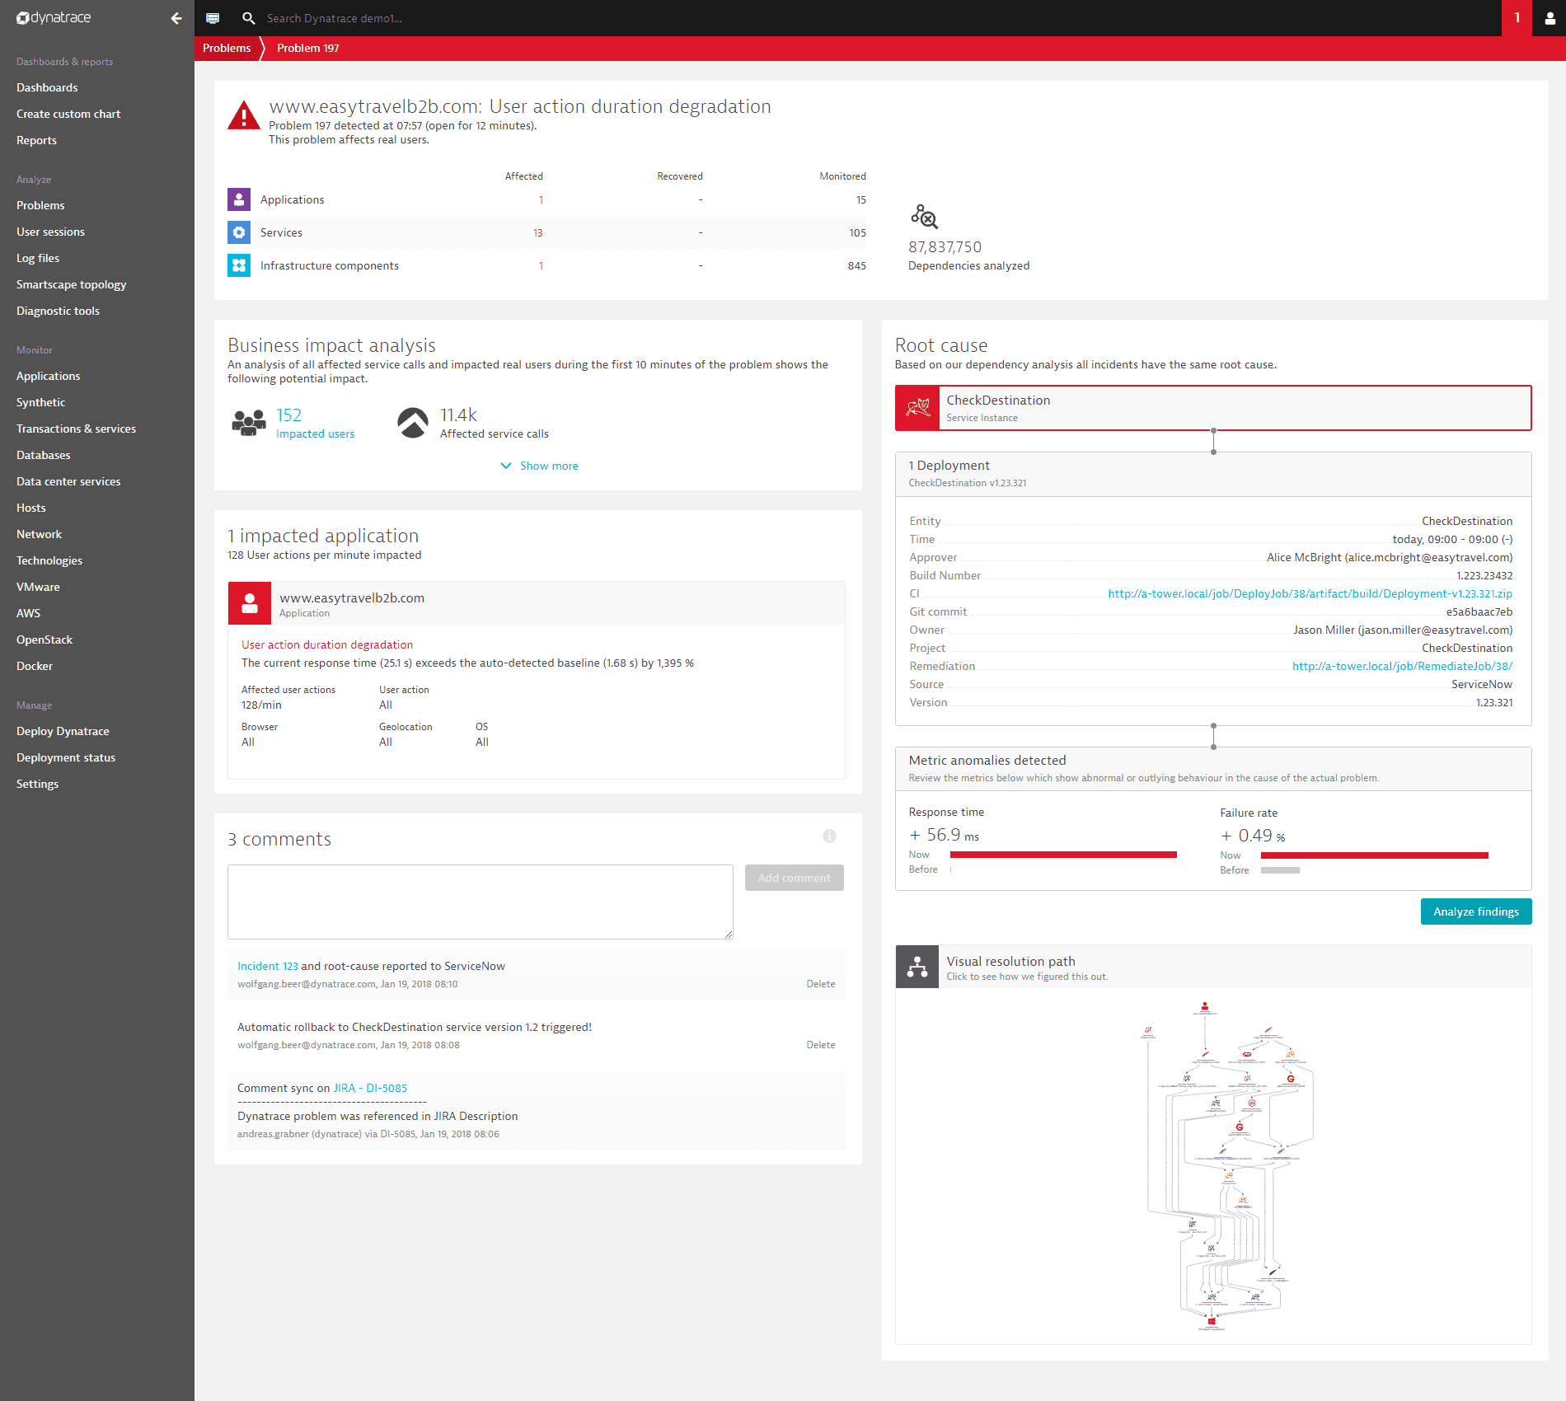The image size is (1566, 1401).
Task: Open Docker monitoring page
Action: click(35, 666)
